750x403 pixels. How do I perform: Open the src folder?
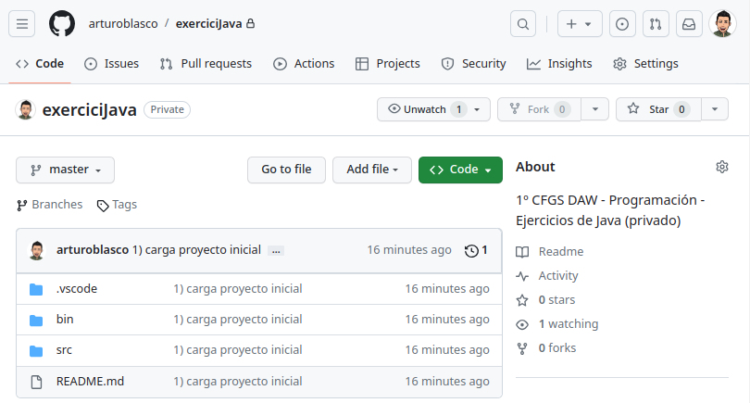(64, 350)
